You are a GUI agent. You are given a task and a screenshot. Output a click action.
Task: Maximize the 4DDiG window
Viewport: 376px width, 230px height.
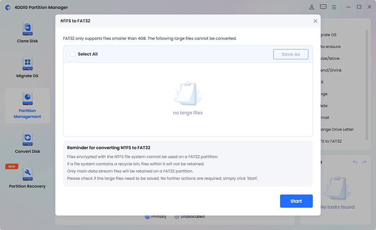pyautogui.click(x=359, y=7)
